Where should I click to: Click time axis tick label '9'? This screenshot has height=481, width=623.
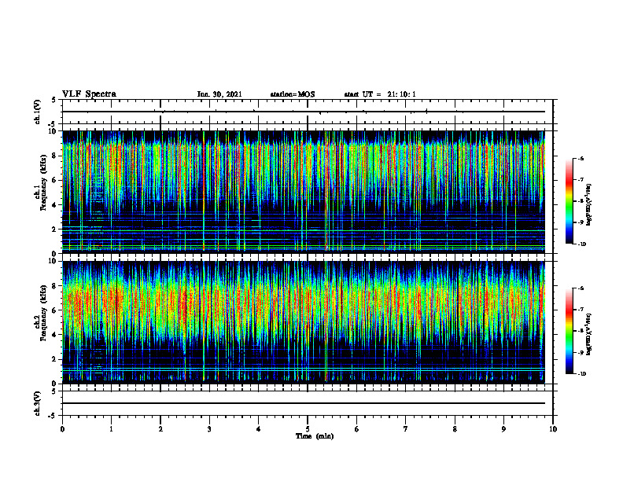503,429
